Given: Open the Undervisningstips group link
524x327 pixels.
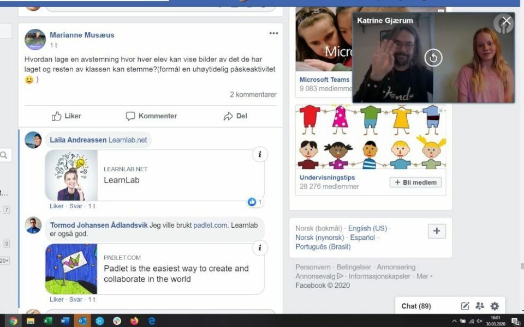Looking at the screenshot, I should [x=327, y=178].
